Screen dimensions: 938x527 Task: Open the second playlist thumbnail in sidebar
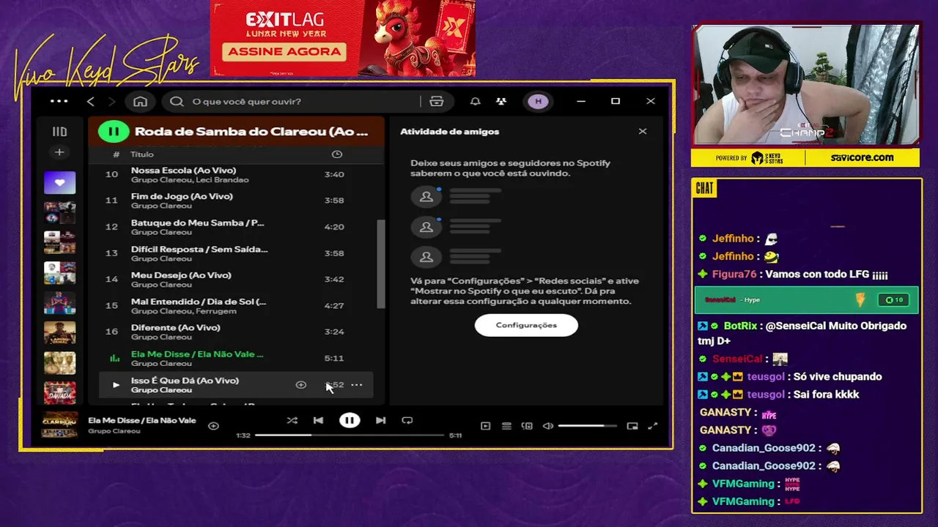click(x=59, y=212)
